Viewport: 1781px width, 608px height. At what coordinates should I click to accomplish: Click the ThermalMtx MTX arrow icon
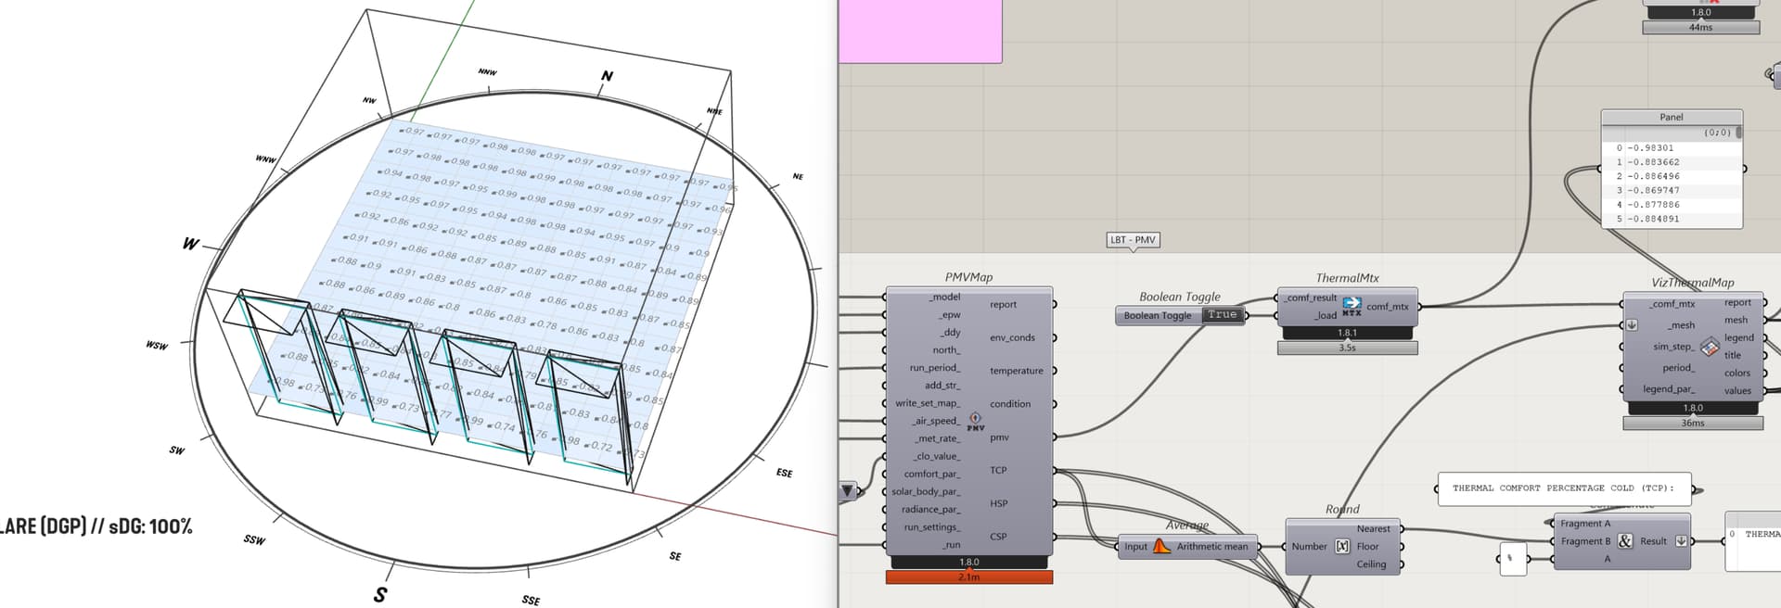pos(1352,306)
